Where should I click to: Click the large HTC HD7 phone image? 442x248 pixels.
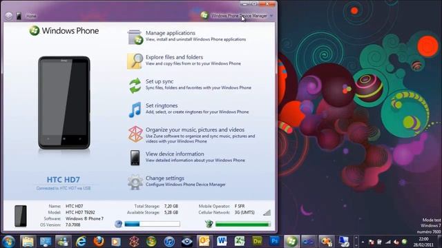[x=64, y=103]
